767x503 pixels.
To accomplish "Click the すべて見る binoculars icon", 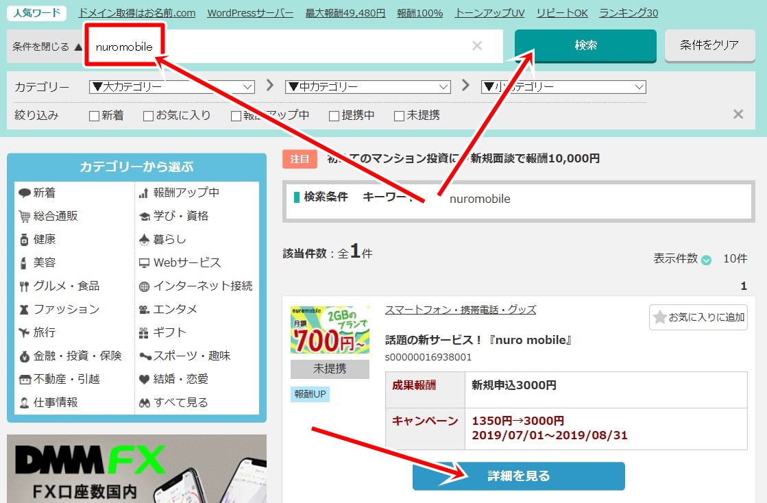I will [145, 403].
